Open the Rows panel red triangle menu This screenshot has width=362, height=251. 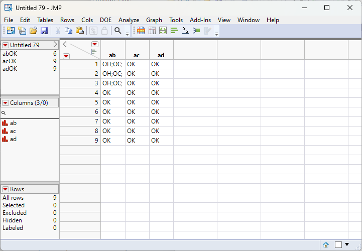point(6,189)
